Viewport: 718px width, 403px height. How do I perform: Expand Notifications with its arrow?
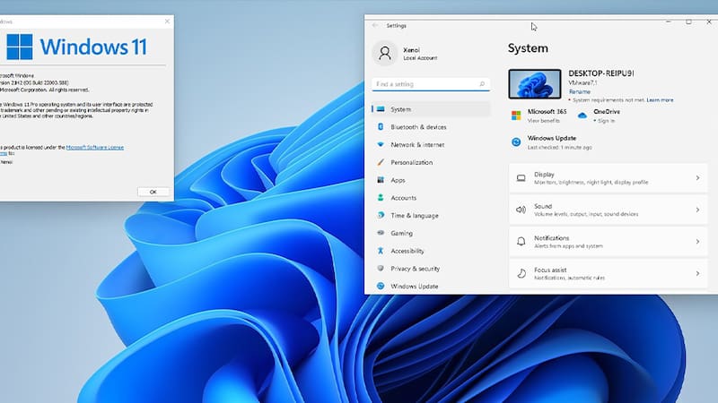(697, 242)
